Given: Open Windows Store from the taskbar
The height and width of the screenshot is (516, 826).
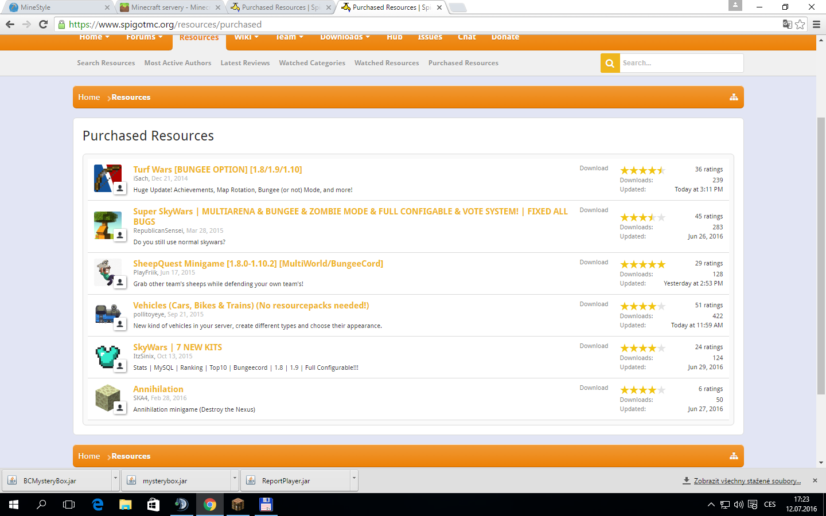Looking at the screenshot, I should click(153, 505).
